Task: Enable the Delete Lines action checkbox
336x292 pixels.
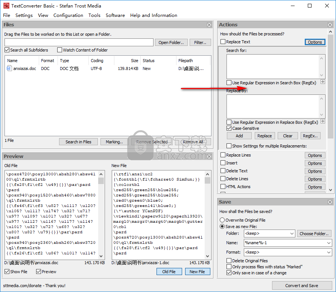Action: (x=223, y=179)
